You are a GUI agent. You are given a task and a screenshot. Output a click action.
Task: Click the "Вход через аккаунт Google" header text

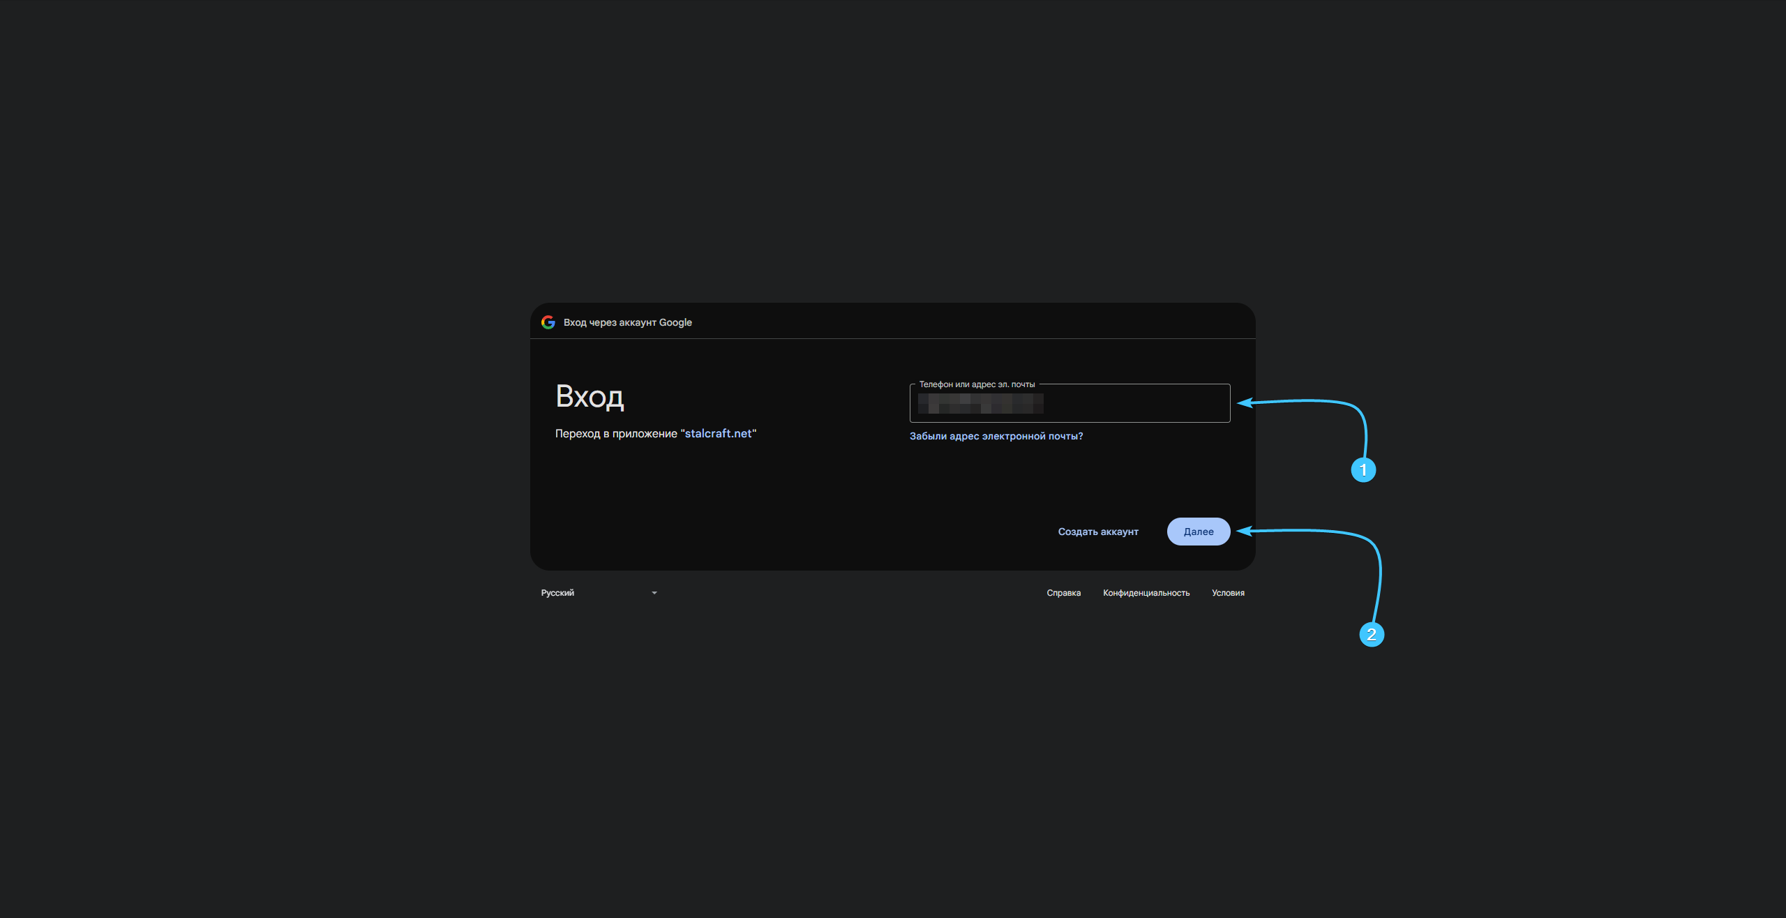coord(628,322)
